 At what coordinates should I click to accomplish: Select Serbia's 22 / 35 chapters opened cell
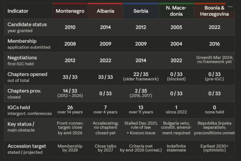coord(140,77)
